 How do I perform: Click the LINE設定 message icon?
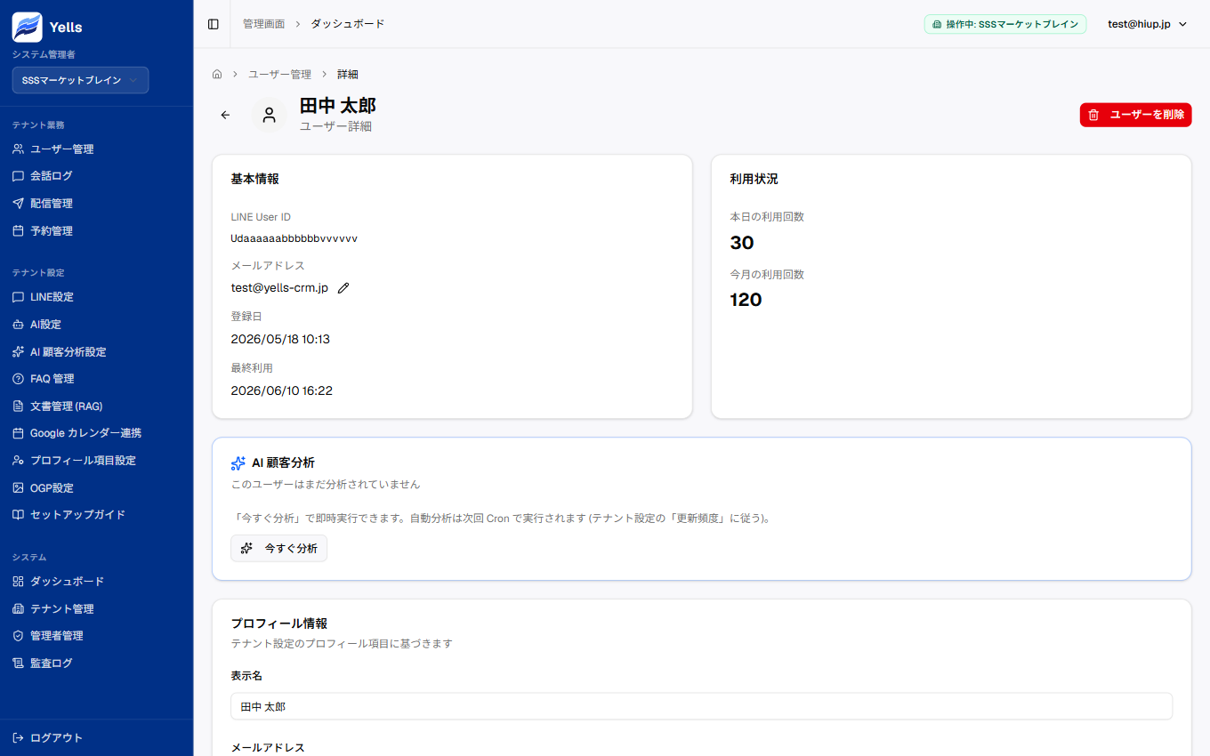[x=18, y=297]
